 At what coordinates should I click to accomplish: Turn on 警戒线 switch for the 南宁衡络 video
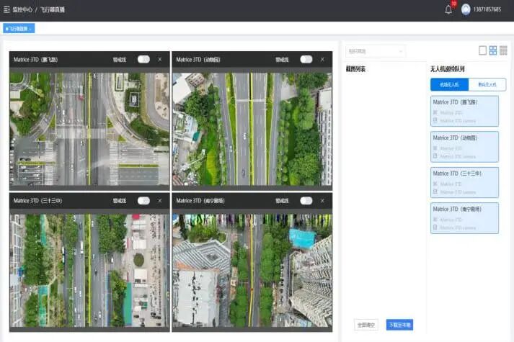click(x=306, y=201)
